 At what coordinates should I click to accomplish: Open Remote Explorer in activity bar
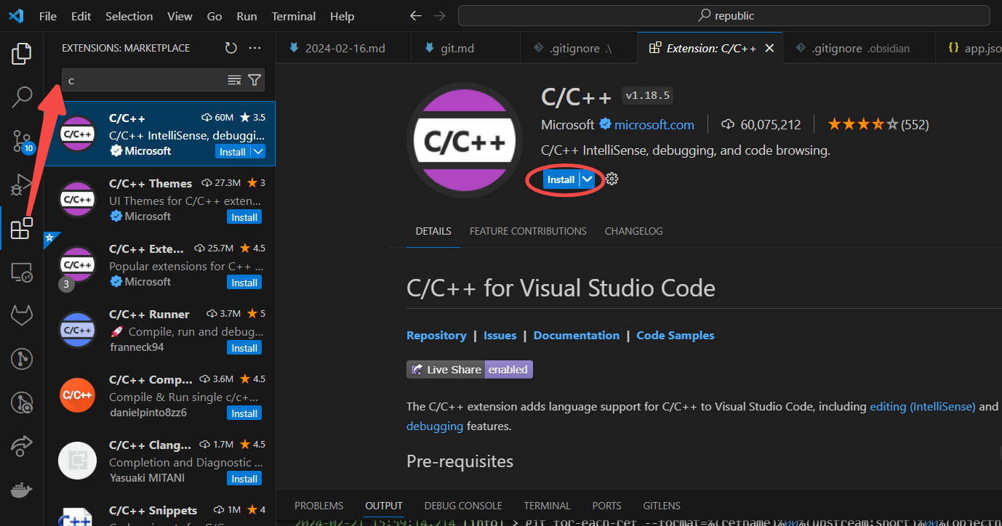(22, 272)
